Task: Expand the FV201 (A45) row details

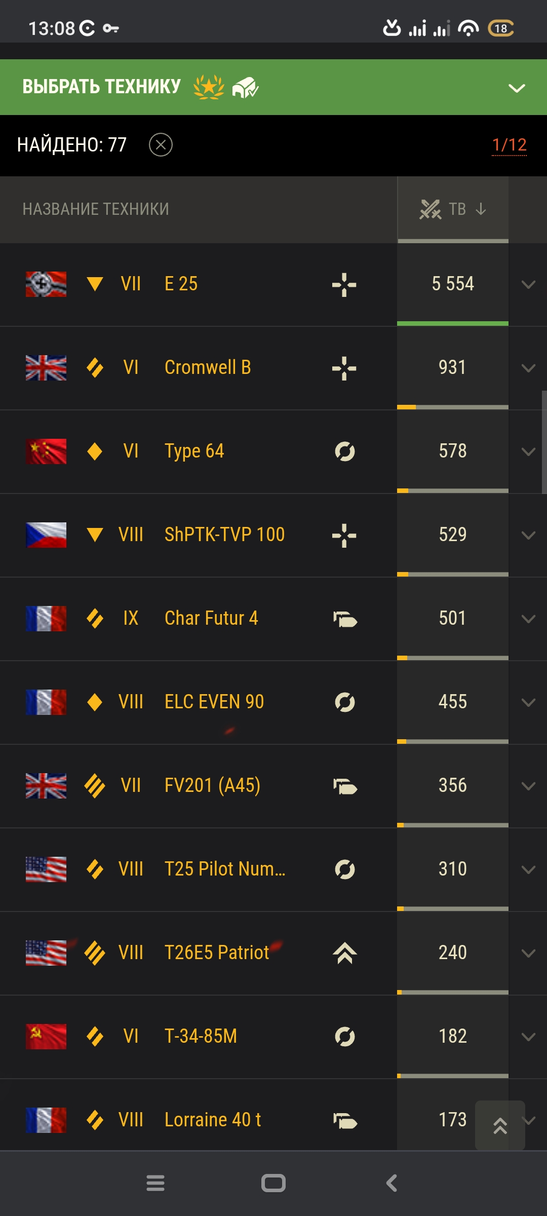Action: [528, 786]
